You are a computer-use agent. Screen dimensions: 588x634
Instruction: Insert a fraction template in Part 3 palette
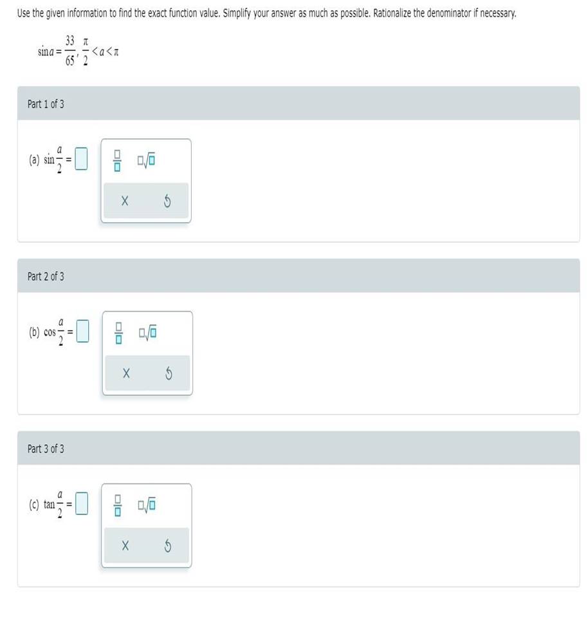tap(118, 505)
